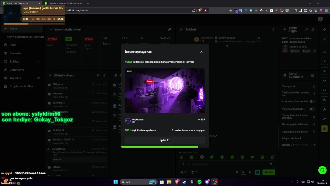Click the İptal Et button

165,140
